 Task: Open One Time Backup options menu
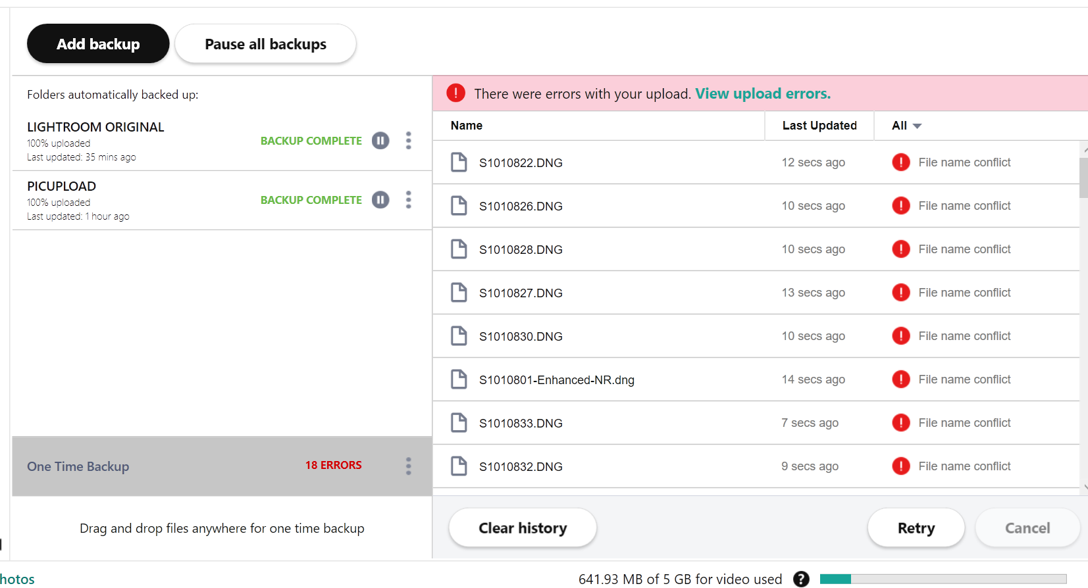(409, 466)
